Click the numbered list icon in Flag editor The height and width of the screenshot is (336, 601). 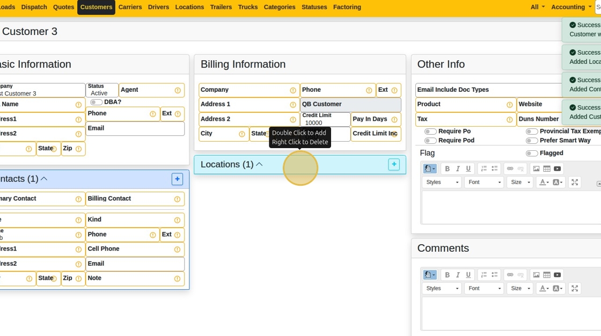coord(483,169)
